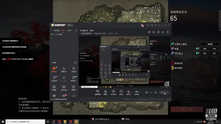The image size is (221, 124).
Task: Expand microphone options arrow
Action: [x=132, y=92]
